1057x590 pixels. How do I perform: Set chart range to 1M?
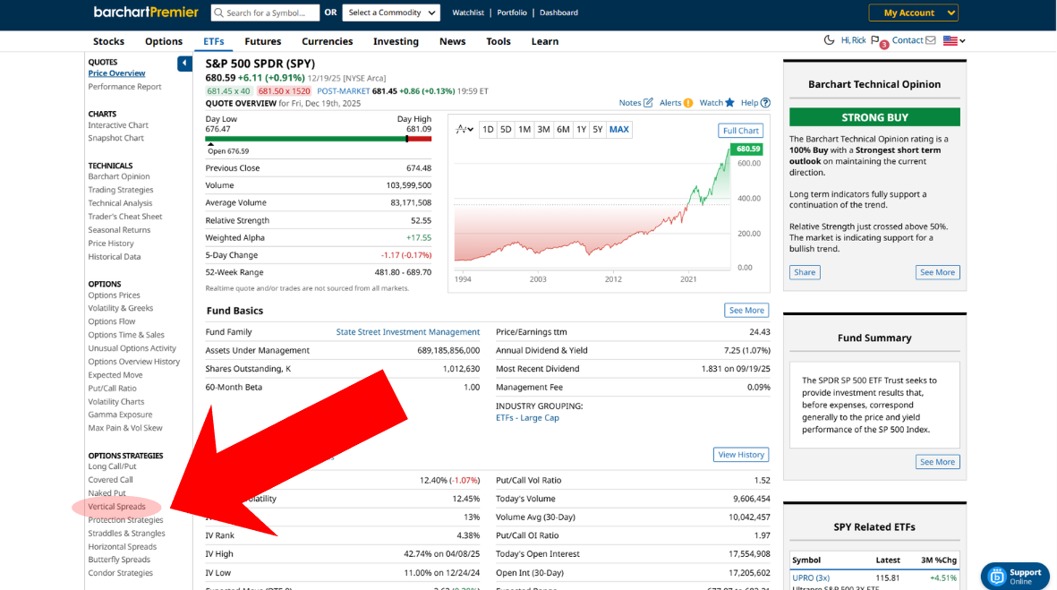point(524,130)
